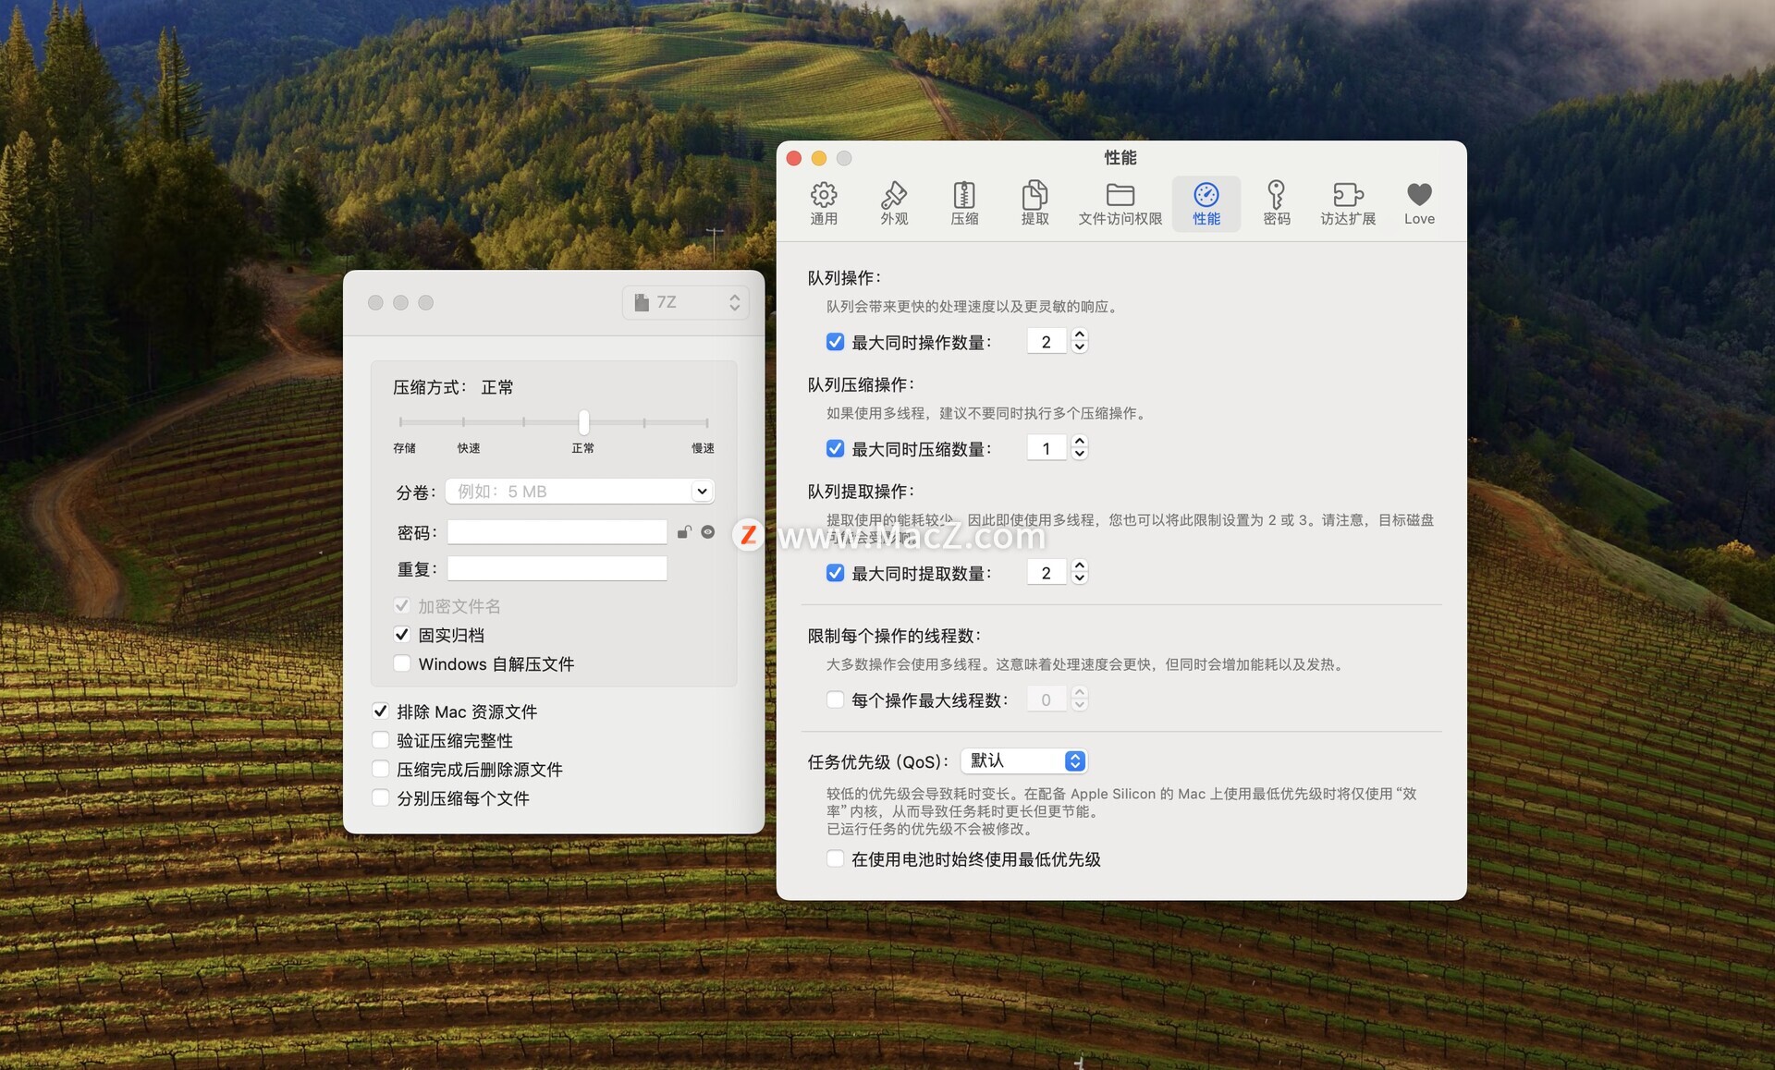The image size is (1775, 1070).
Task: Click the 重复 repeat password field
Action: pos(557,568)
